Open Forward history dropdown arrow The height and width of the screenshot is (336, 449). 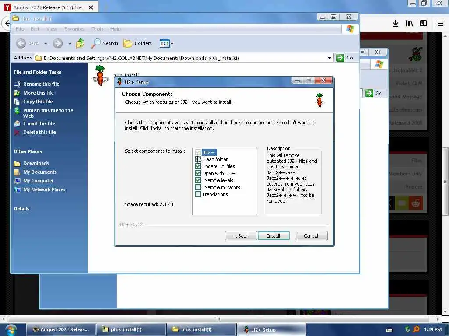pyautogui.click(x=70, y=44)
